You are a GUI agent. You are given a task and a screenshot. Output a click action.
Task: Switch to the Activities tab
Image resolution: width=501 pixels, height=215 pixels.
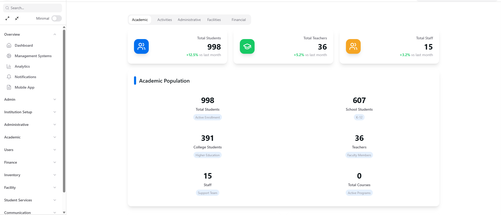tap(165, 20)
